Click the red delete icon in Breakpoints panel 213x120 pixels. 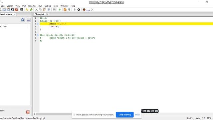coord(28,112)
